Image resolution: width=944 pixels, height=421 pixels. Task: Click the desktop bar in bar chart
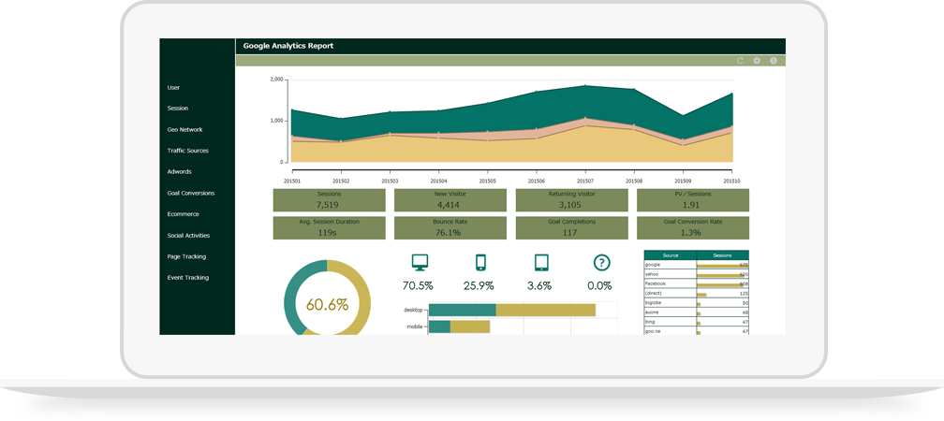tap(511, 310)
